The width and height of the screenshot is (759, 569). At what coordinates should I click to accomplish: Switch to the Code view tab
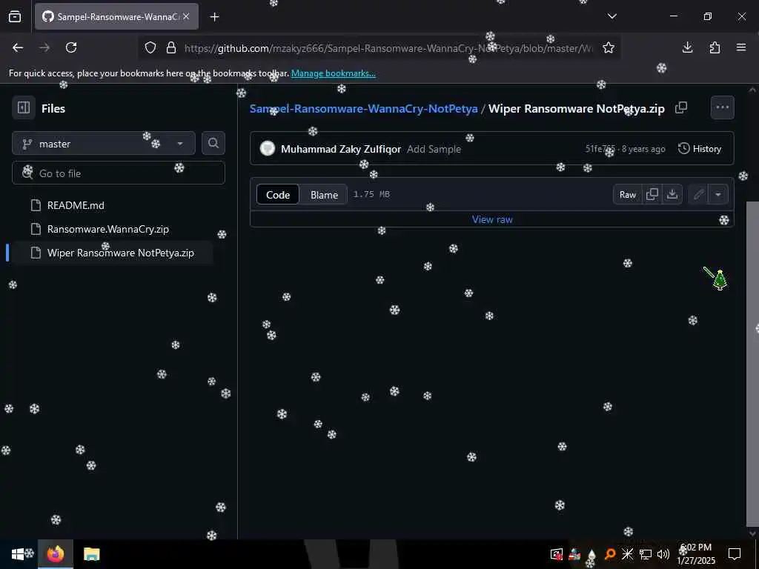(278, 195)
